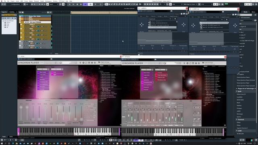This screenshot has height=145, width=258.
Task: Select the Media tab in right zone
Action: click(x=246, y=12)
